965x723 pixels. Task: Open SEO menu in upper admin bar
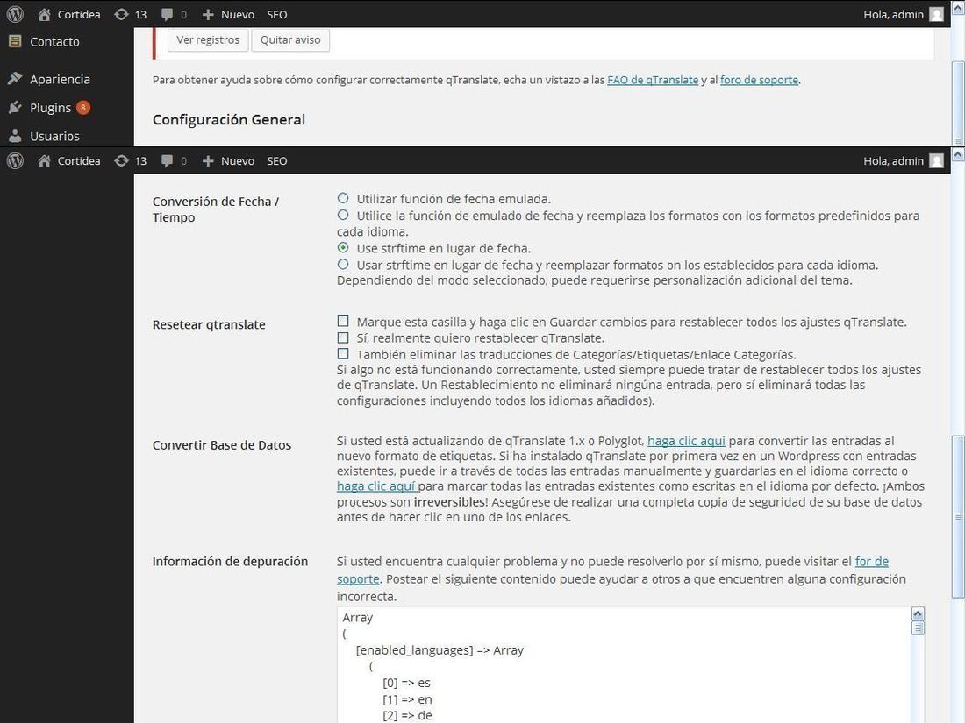tap(277, 14)
